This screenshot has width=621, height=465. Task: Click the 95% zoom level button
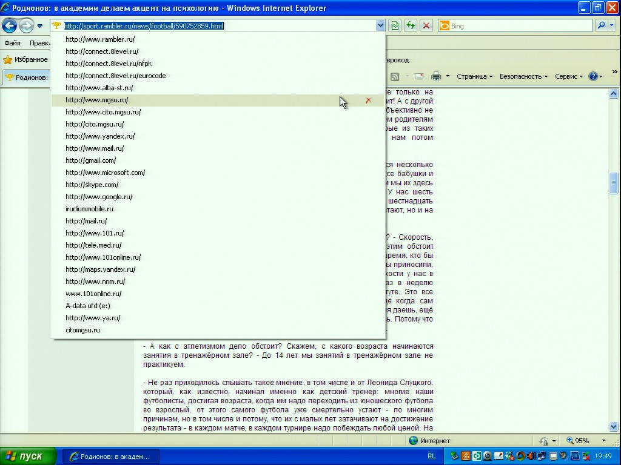[578, 441]
